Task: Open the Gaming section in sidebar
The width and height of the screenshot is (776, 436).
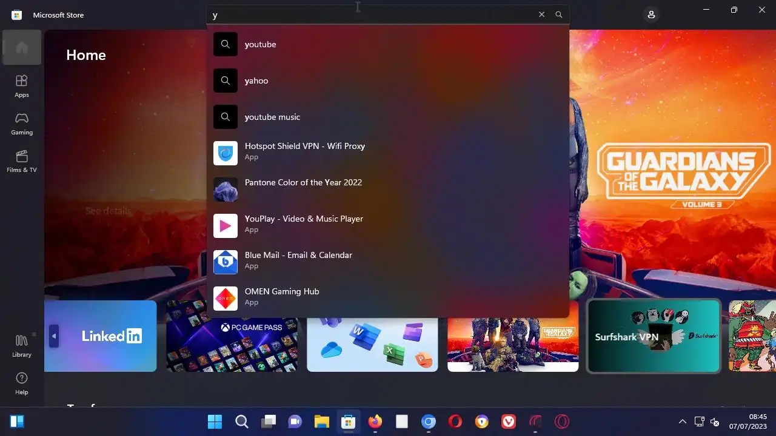Action: pos(22,124)
